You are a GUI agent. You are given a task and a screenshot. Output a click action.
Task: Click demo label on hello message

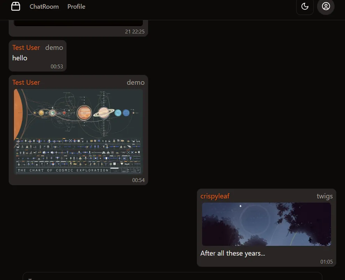(x=54, y=47)
